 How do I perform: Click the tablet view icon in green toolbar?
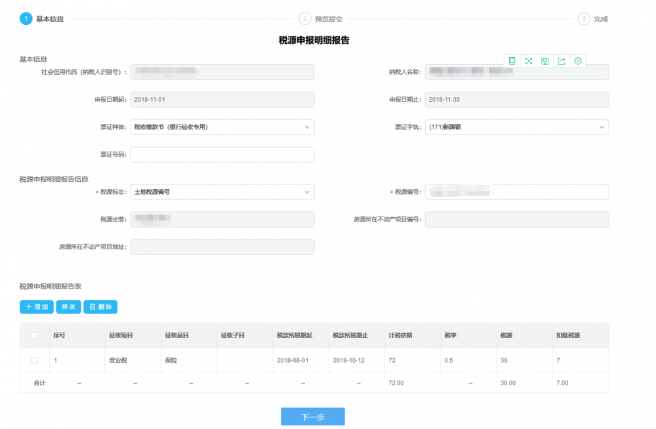[512, 61]
